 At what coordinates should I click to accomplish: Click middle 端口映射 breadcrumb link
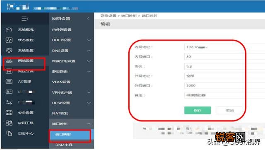(x=129, y=16)
